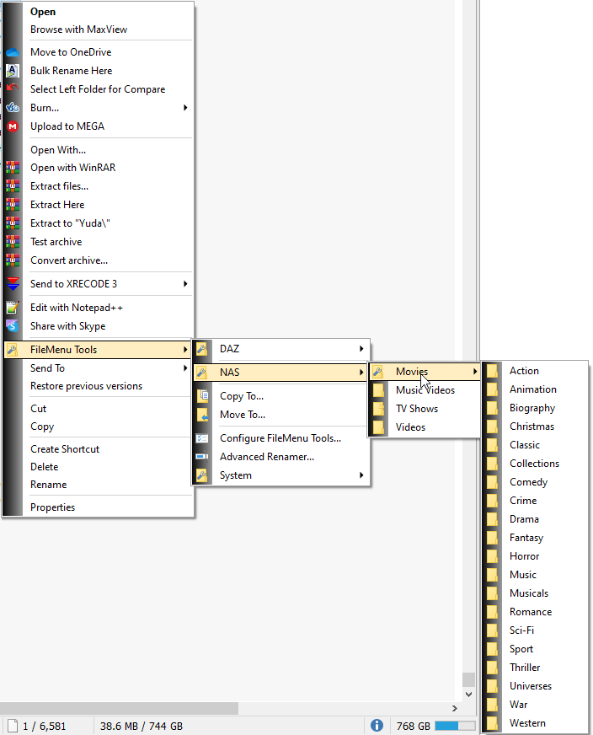Expand the System submenu arrow
Screen dimensions: 593x735
(x=361, y=475)
